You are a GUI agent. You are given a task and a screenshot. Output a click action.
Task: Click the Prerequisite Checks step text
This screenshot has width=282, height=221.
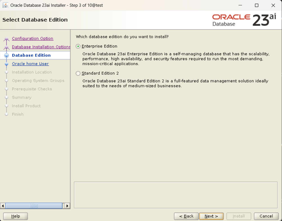(32, 89)
